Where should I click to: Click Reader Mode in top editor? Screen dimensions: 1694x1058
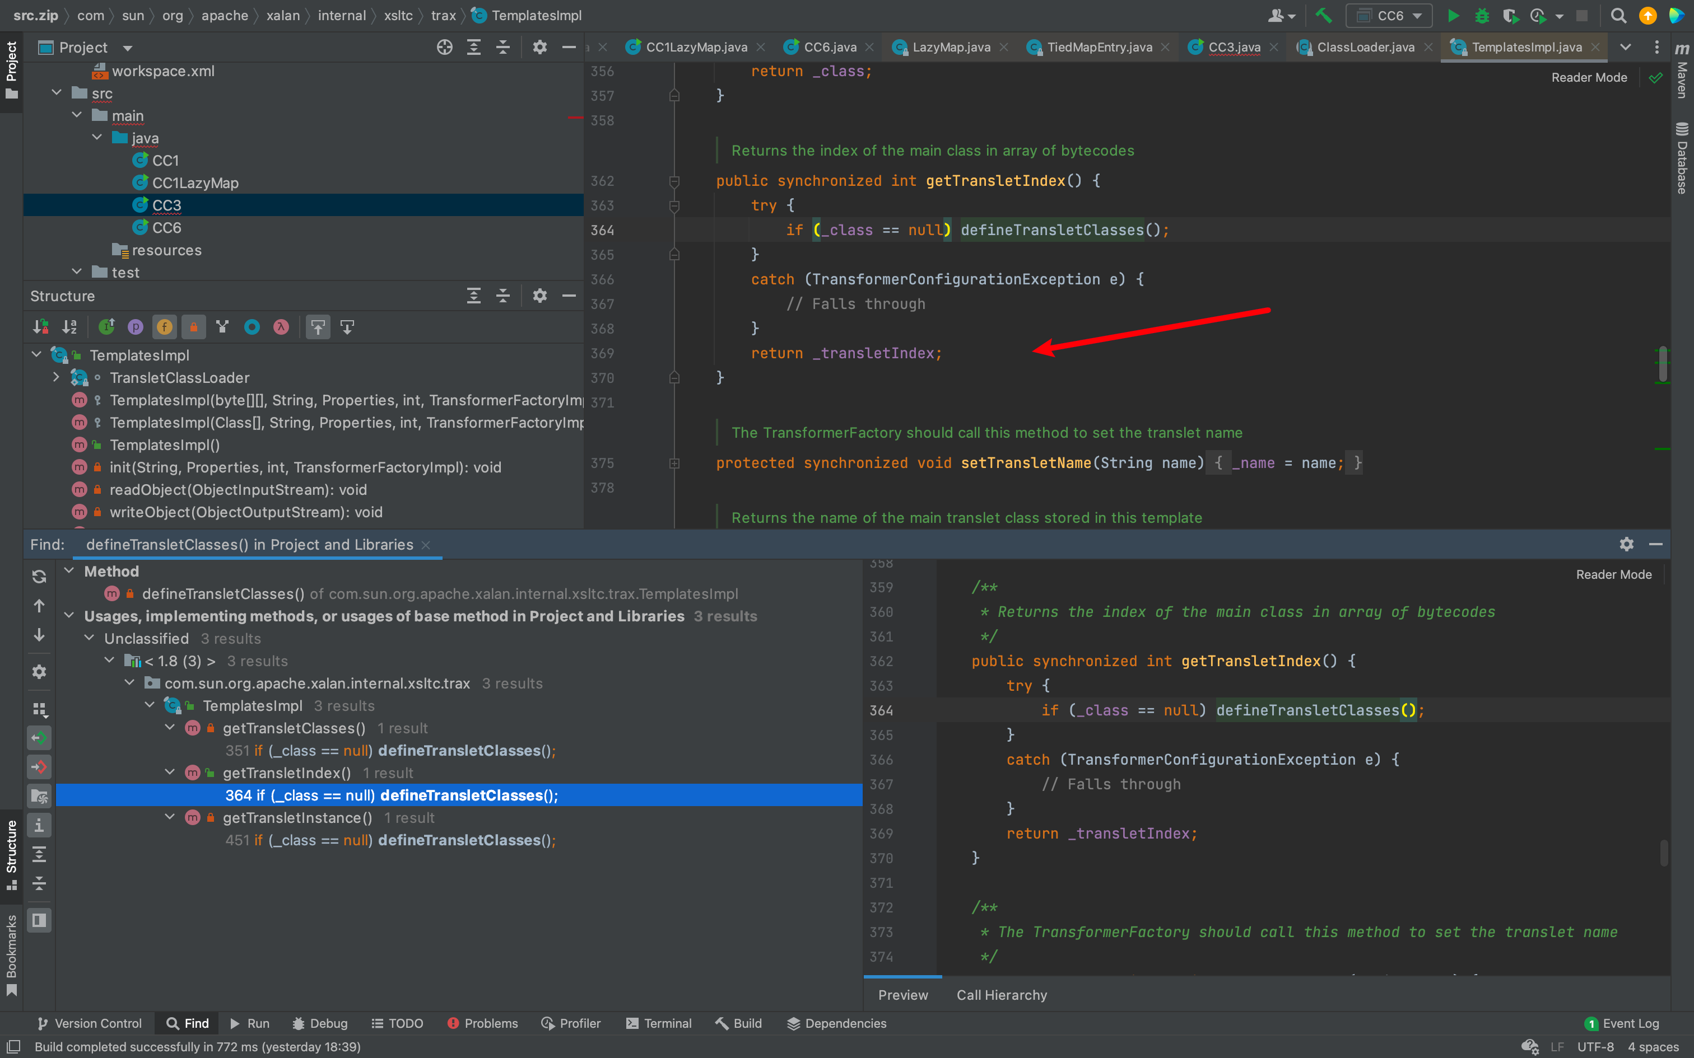(1589, 78)
